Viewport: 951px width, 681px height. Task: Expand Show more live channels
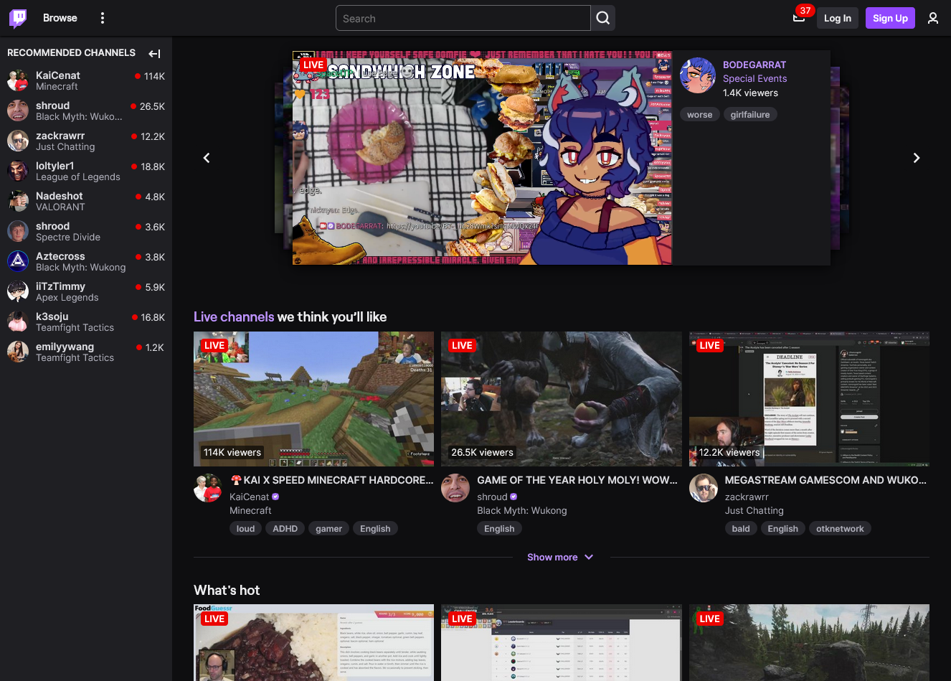[x=560, y=558]
